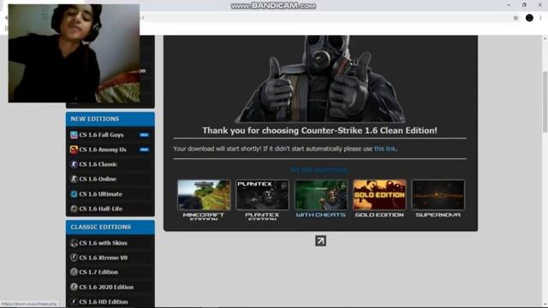Click the arrow icon below the download panel
The image size is (548, 308).
coord(320,241)
